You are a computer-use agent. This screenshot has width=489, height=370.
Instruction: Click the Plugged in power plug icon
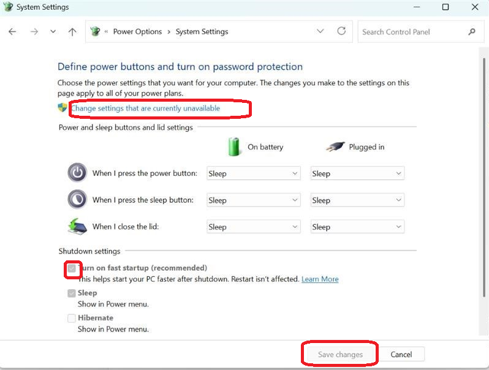[x=335, y=146]
